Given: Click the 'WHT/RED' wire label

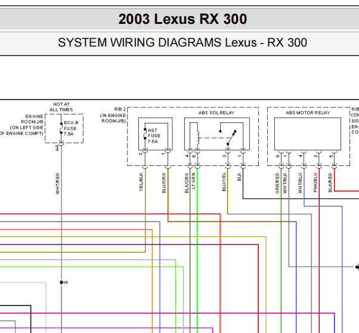Looking at the screenshot, I should point(57,184).
